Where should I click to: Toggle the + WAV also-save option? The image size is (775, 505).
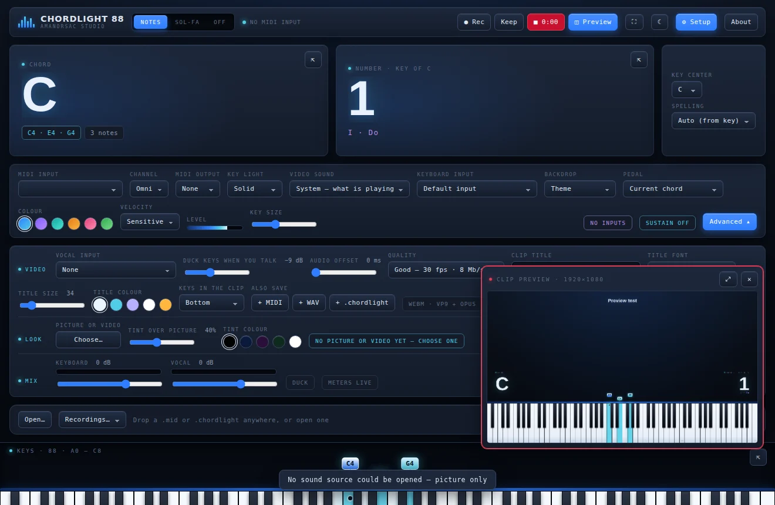309,303
